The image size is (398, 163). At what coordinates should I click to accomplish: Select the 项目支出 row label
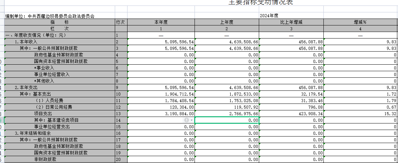pyautogui.click(x=60, y=113)
